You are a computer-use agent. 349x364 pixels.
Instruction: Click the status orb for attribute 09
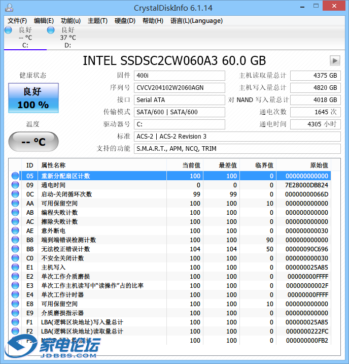point(15,185)
